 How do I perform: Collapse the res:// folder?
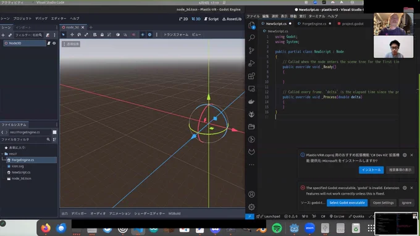(x=2, y=154)
